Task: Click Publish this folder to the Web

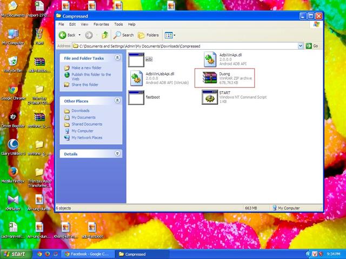Action: pyautogui.click(x=91, y=77)
